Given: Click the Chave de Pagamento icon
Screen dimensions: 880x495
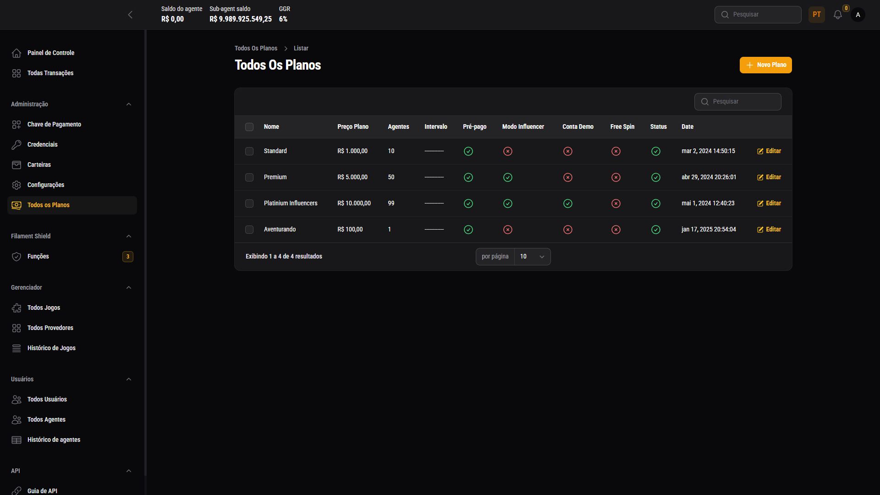Looking at the screenshot, I should pyautogui.click(x=16, y=125).
